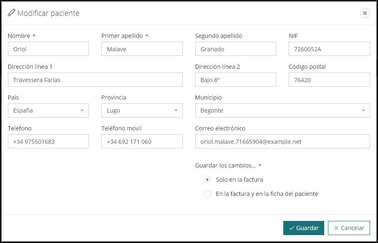Open the Municipio dropdown showing Begonte
378x243 pixels.
[x=282, y=110]
